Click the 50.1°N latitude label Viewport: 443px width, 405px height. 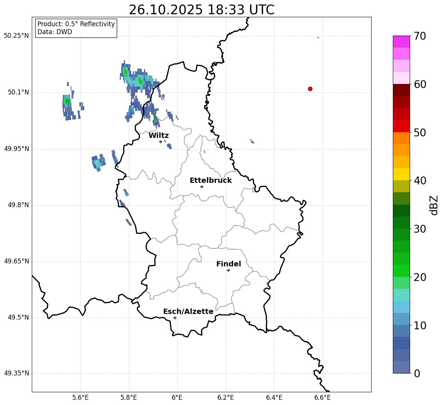(x=18, y=93)
